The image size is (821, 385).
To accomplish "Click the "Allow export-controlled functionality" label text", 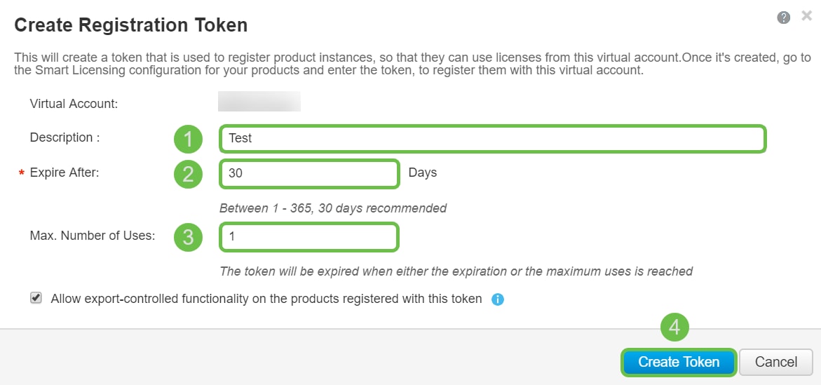I will 266,299.
